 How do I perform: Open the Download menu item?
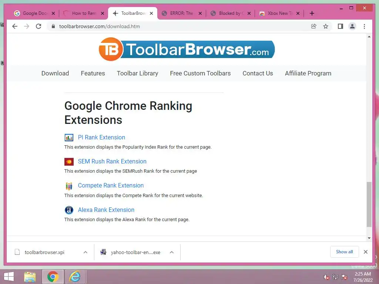coord(55,73)
